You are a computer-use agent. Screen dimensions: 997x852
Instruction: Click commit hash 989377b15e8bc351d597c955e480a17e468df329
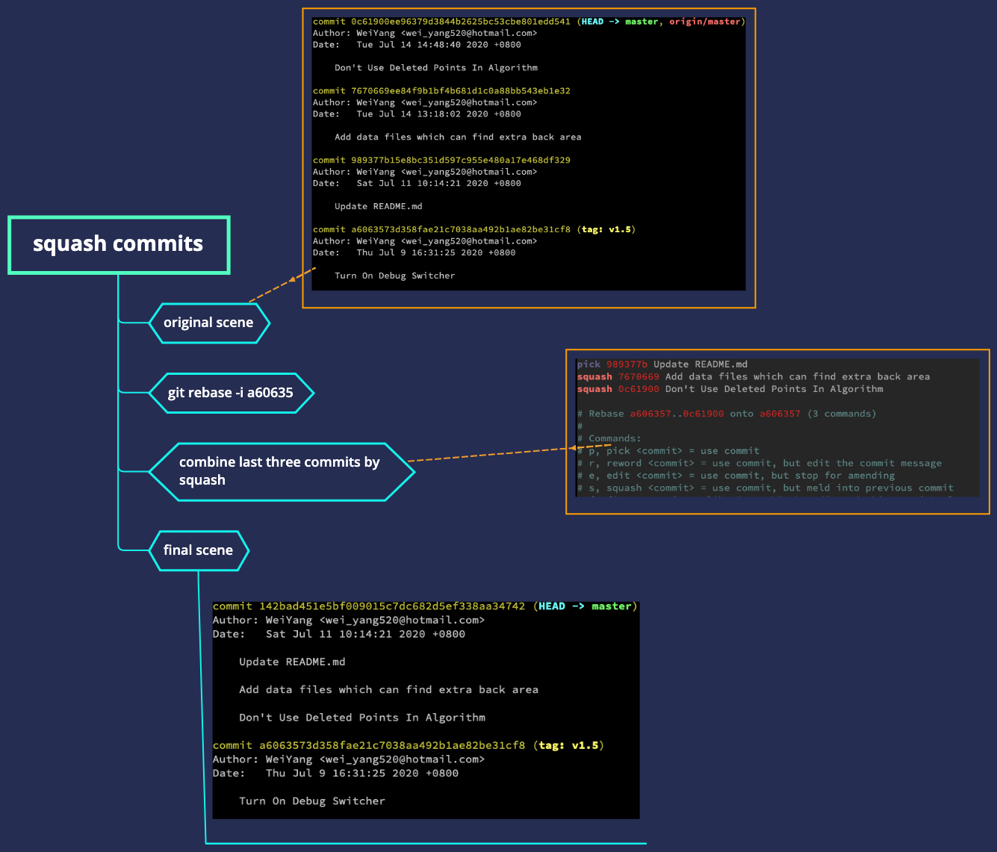(461, 161)
